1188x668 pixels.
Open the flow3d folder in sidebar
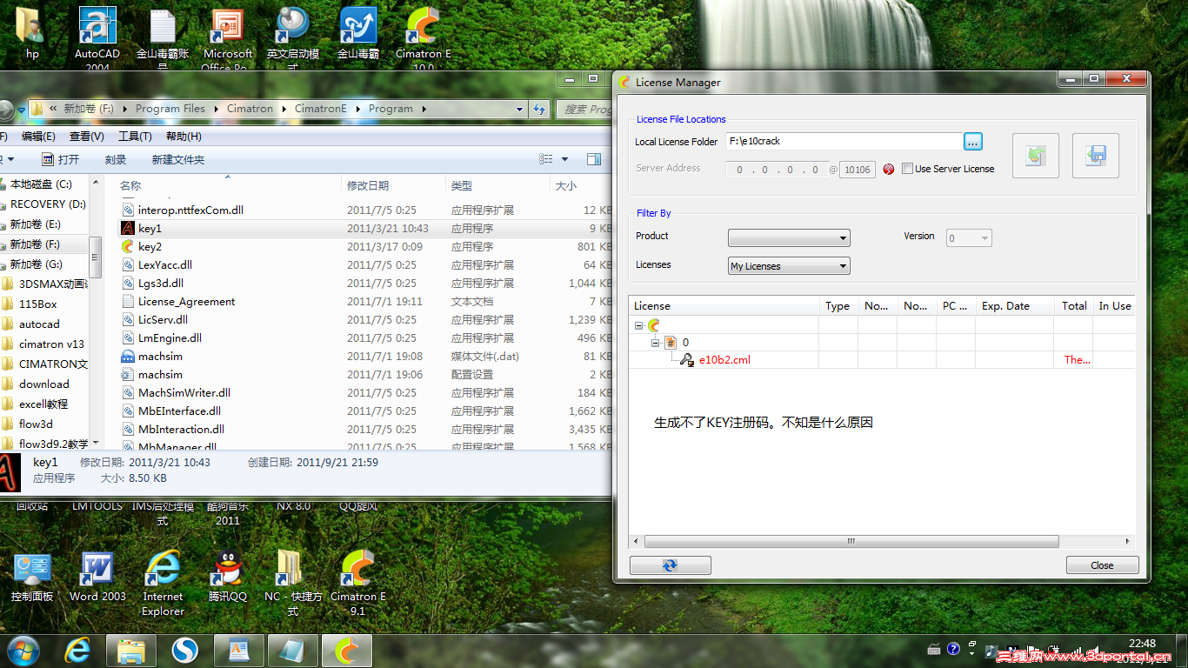(36, 424)
